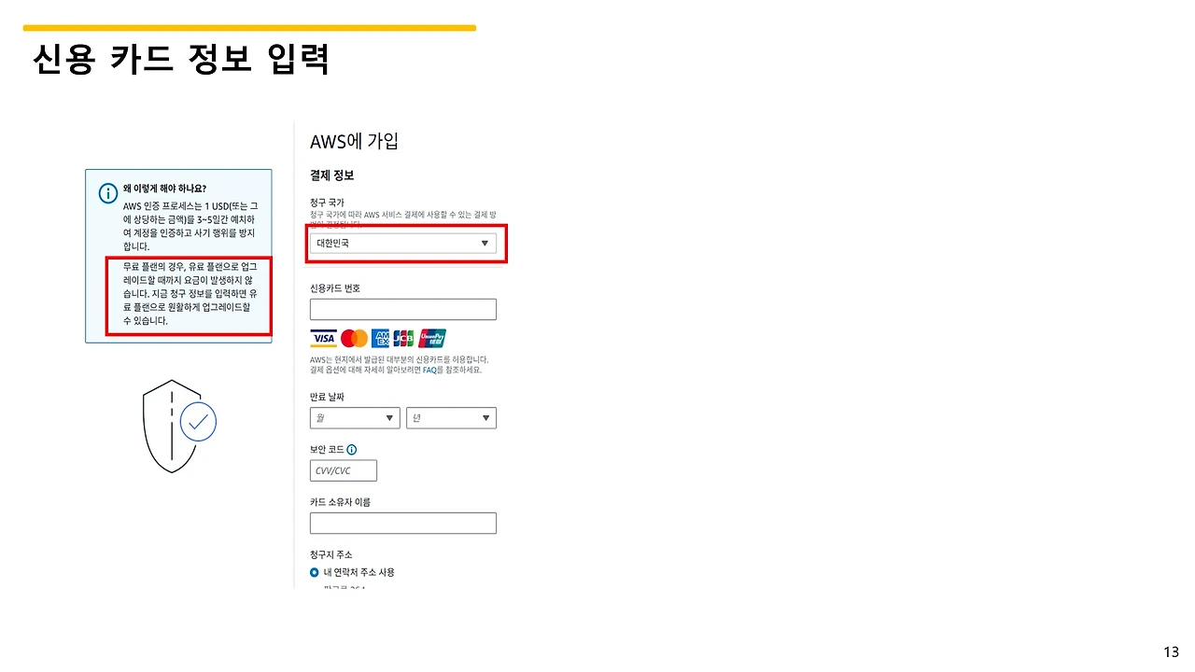Click the info icon beside 보안 코드
Screen dimensions: 1195x672
point(352,449)
